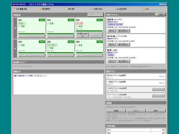Decline 佐々木 様's reservation request

(x=123, y=45)
